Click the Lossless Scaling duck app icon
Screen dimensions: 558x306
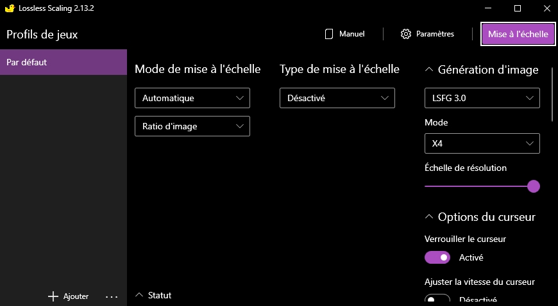point(8,8)
